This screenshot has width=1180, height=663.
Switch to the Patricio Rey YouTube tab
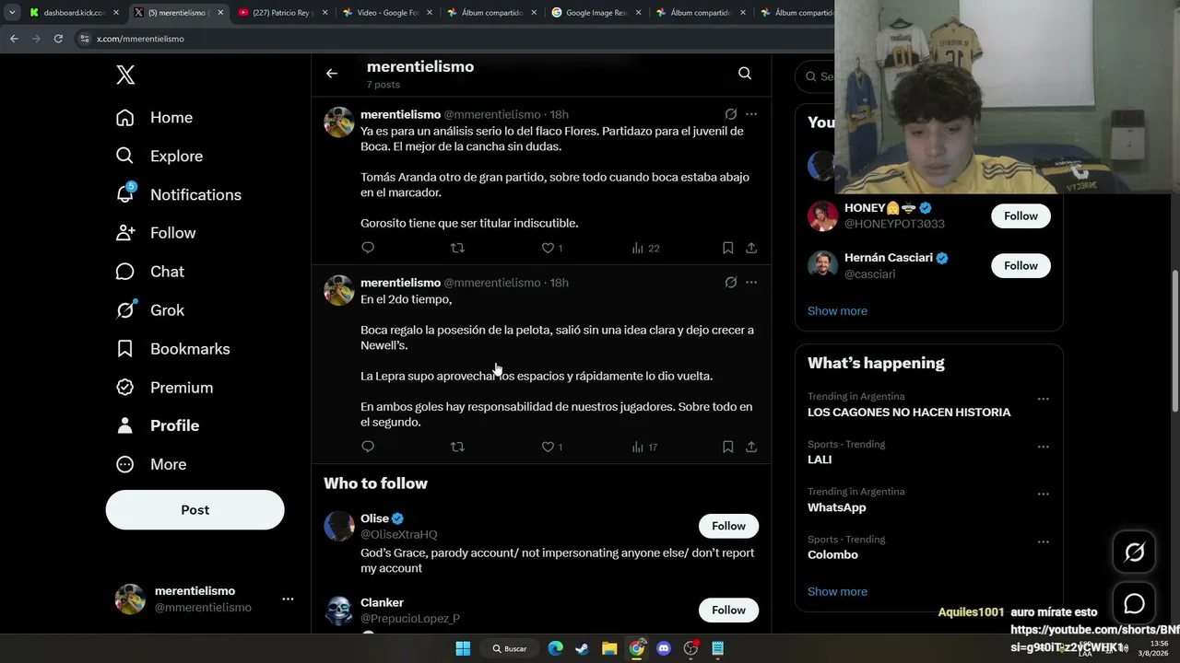point(282,13)
